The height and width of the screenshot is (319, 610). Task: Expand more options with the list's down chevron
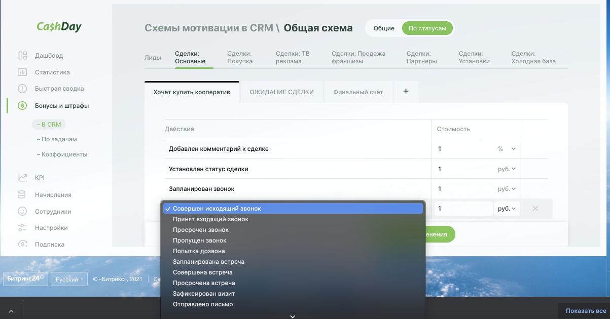click(x=292, y=316)
